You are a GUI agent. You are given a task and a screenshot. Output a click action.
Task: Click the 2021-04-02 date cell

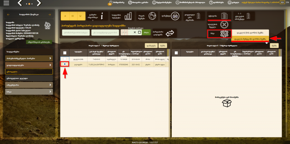[136, 65]
